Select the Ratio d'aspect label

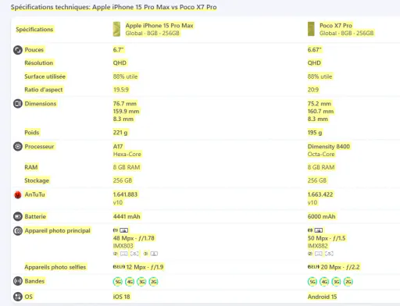click(x=44, y=90)
